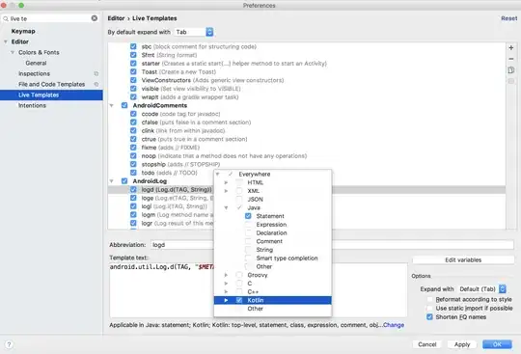Open File and Code Templates page
The height and width of the screenshot is (354, 521).
point(51,84)
